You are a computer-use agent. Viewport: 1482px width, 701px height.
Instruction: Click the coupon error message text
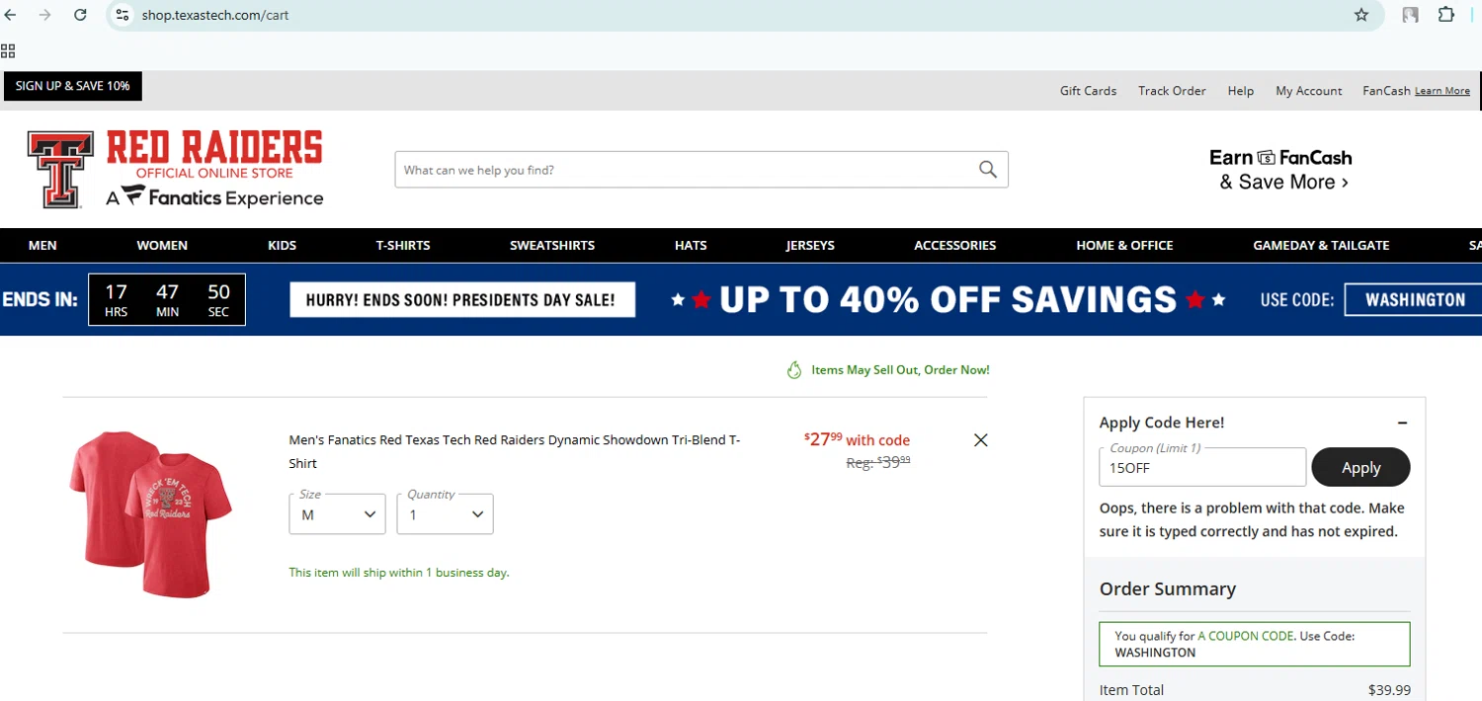tap(1252, 519)
